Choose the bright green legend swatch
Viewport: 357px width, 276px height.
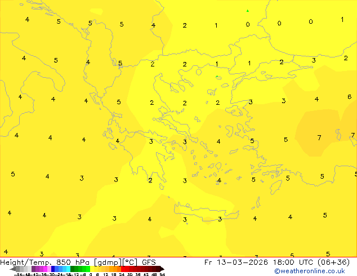point(88,269)
